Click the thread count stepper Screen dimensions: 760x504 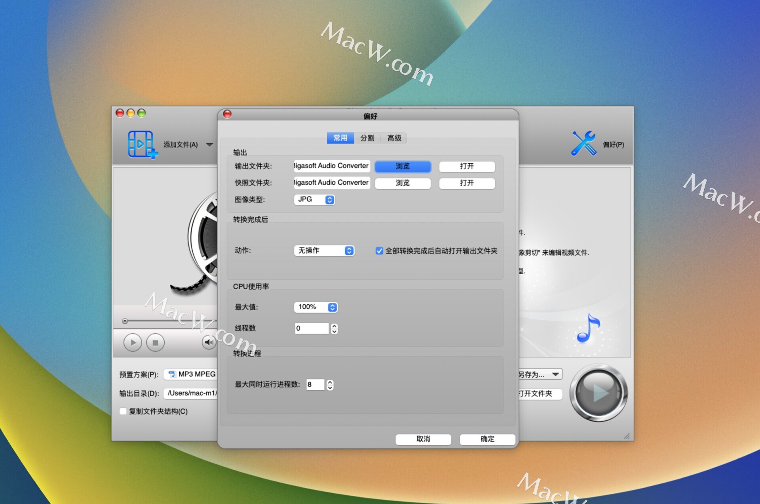[x=334, y=328]
